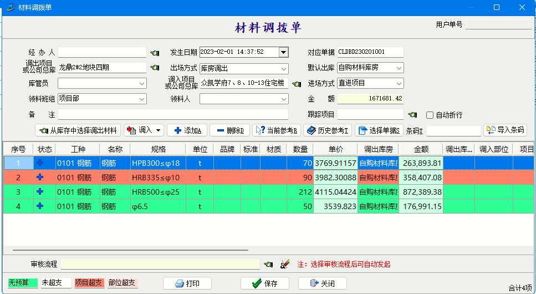
Task: Click the 保存 button
Action: tap(265, 283)
